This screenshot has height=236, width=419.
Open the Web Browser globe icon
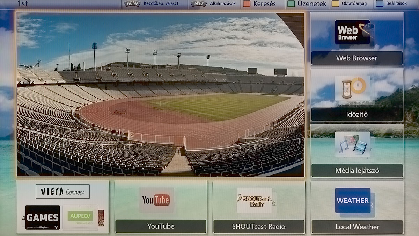(x=353, y=32)
